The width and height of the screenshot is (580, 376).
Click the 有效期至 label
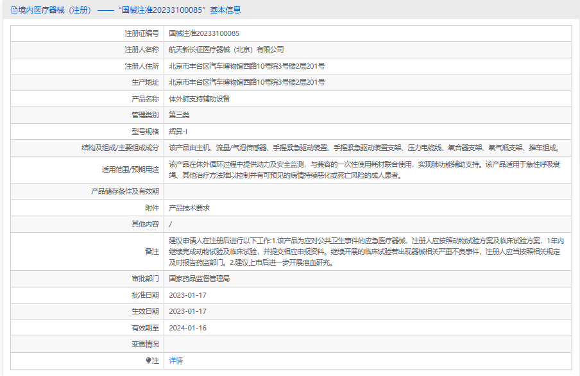coord(145,328)
